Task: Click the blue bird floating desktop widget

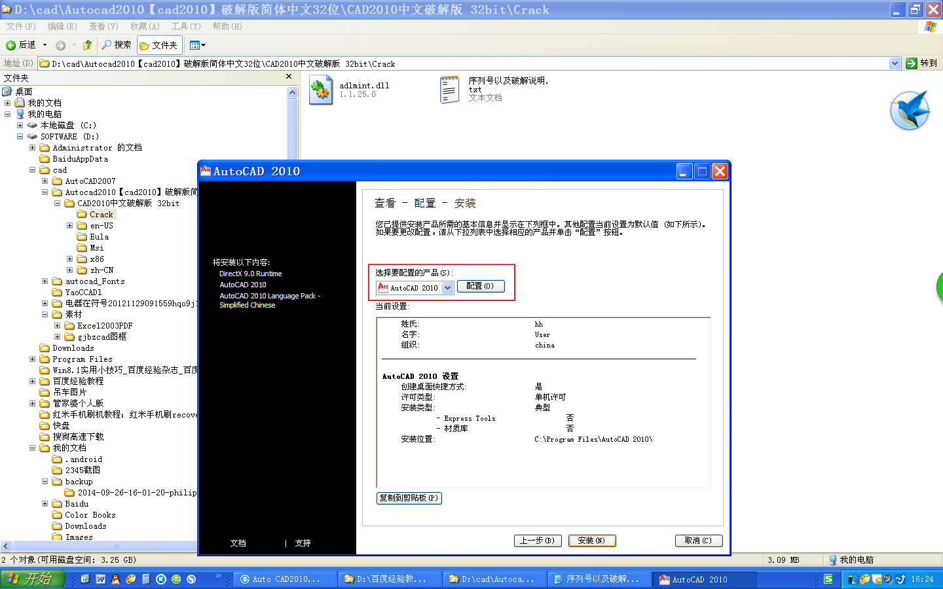Action: point(910,110)
